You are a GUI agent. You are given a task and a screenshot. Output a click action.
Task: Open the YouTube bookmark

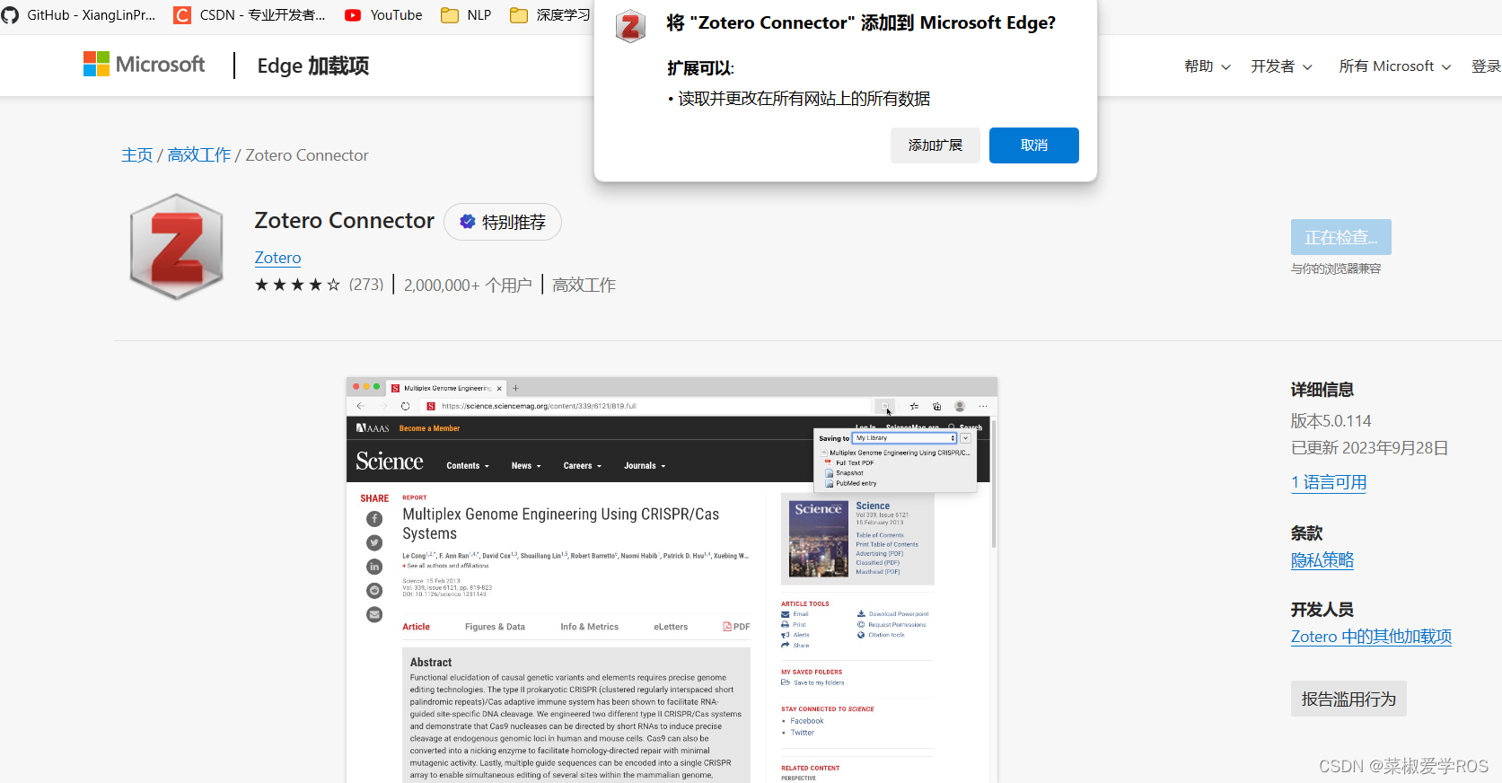pyautogui.click(x=383, y=15)
